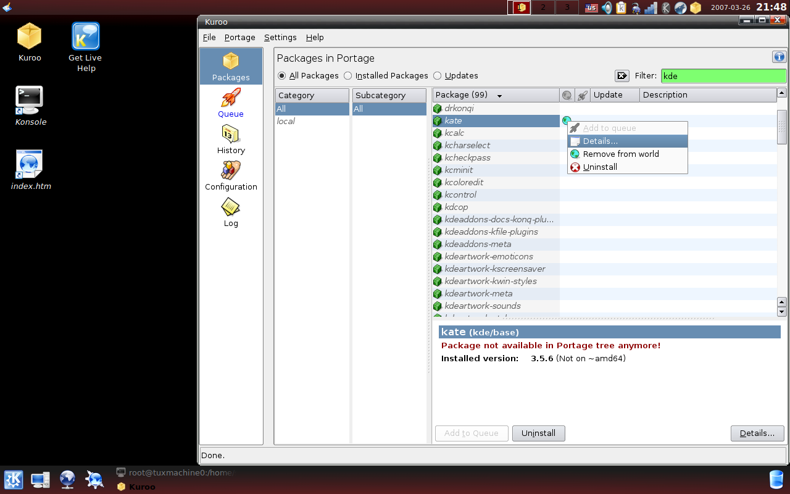Open the Packages view in sidebar

pyautogui.click(x=231, y=67)
